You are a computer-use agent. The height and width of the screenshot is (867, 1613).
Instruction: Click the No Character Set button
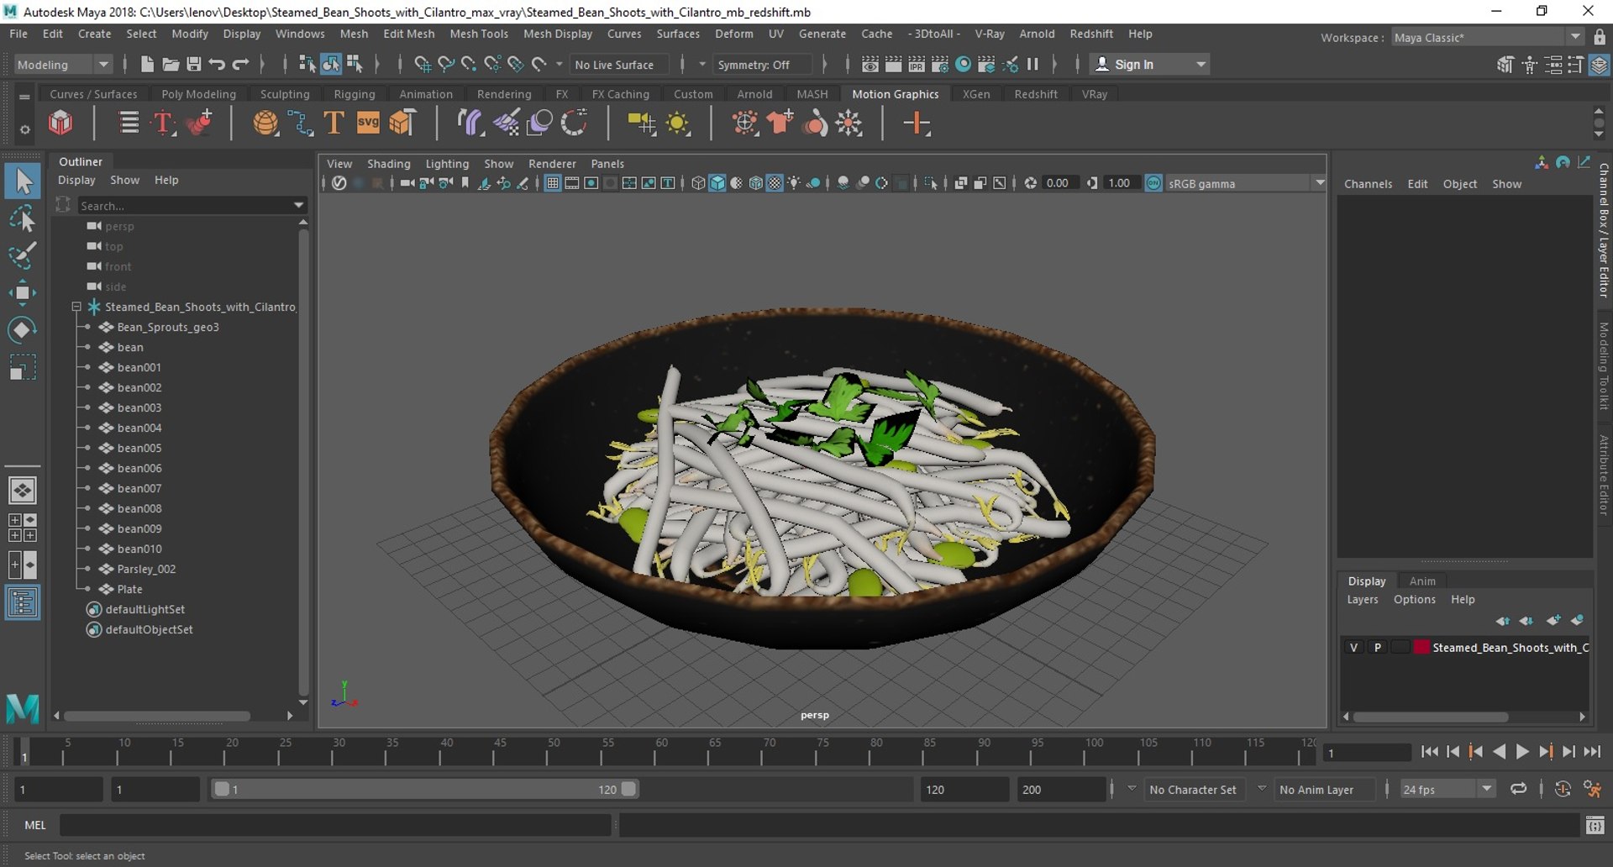1193,790
